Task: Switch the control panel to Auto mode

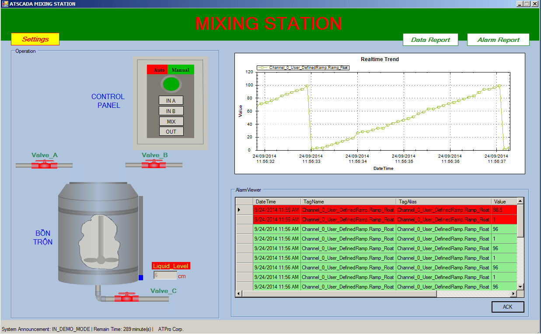Action: pos(158,69)
